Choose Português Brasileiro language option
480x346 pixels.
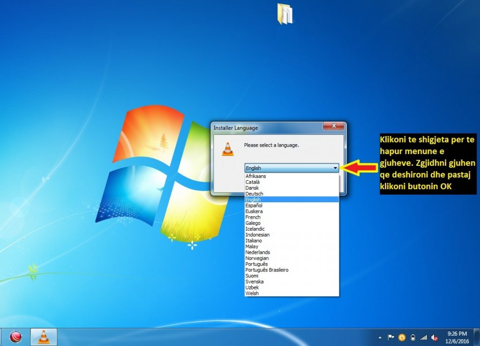pos(267,270)
